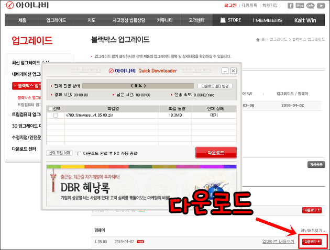Click the 로그인 link
330x250 pixels.
coord(230,5)
